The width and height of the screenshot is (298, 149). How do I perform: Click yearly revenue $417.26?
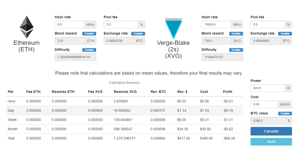pyautogui.click(x=184, y=138)
